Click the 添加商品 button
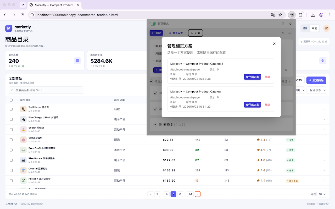Viewport: 335px width, 209px height. click(316, 80)
